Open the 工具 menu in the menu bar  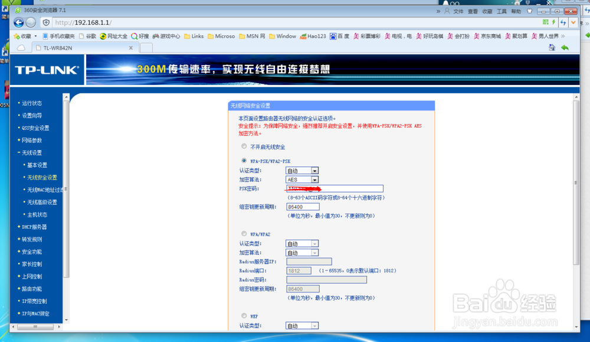(x=501, y=11)
